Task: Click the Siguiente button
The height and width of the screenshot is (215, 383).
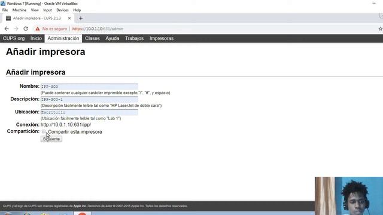Action: pos(51,139)
